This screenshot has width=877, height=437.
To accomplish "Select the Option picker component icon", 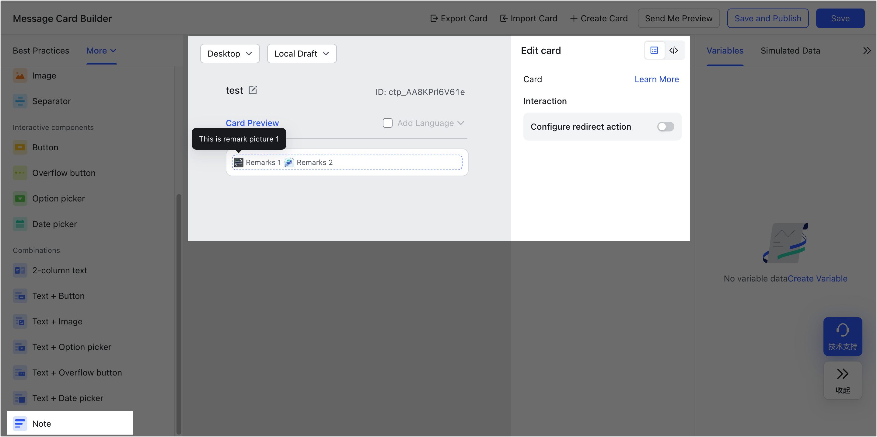I will coord(20,198).
